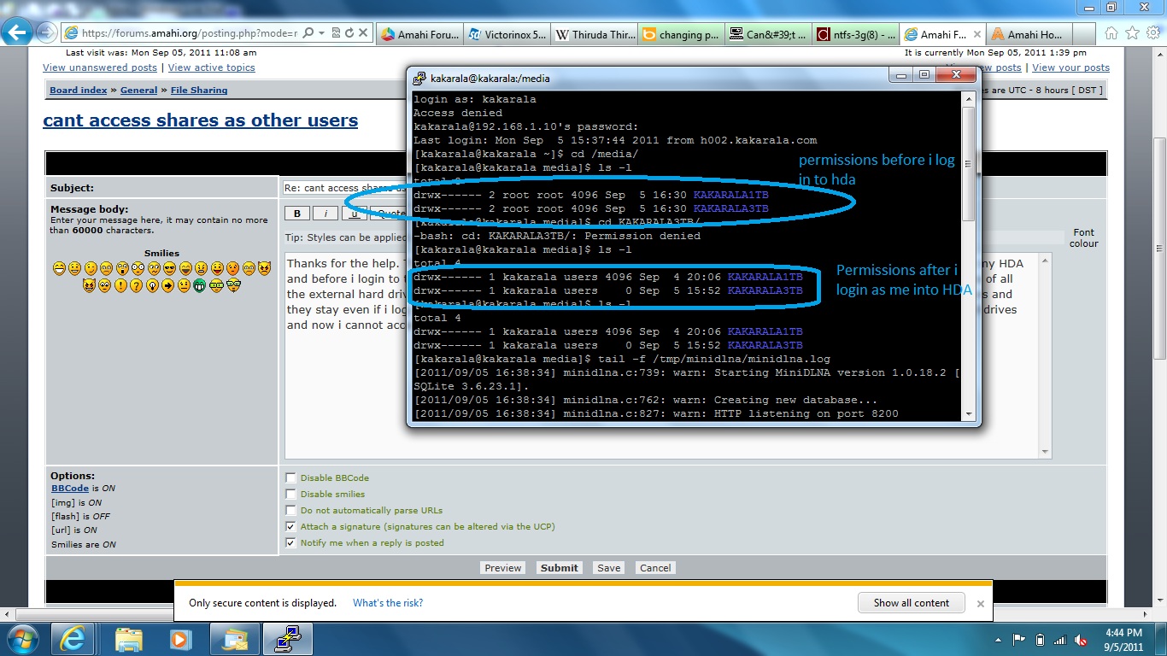
Task: Switch to PuTTY via its taskbar icon
Action: [x=287, y=639]
